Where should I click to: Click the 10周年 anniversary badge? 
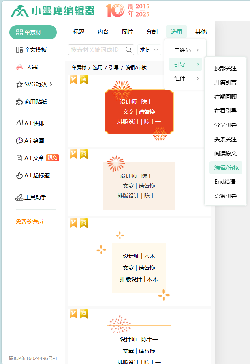click(x=128, y=10)
